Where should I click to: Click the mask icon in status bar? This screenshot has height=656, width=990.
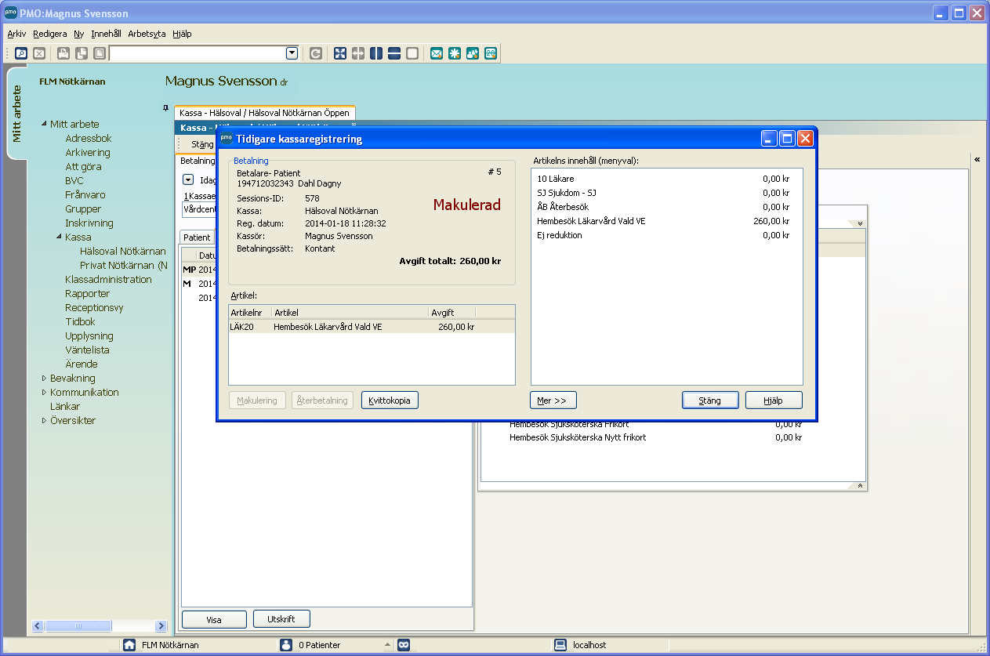(404, 645)
